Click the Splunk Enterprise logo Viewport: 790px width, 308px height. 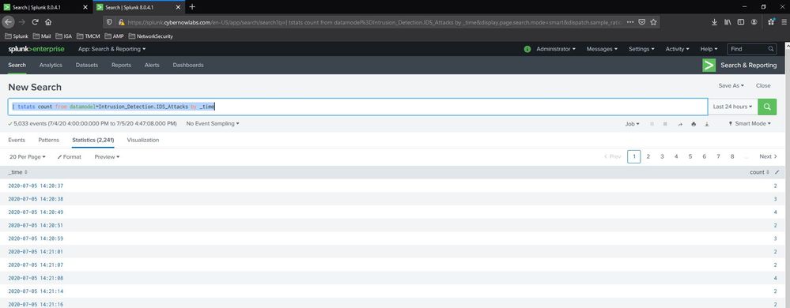pyautogui.click(x=36, y=49)
